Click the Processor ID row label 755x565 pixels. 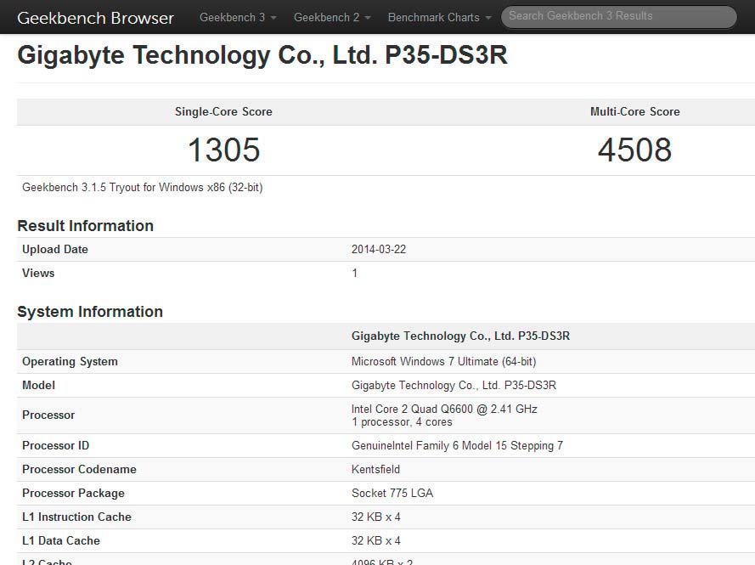(x=55, y=445)
